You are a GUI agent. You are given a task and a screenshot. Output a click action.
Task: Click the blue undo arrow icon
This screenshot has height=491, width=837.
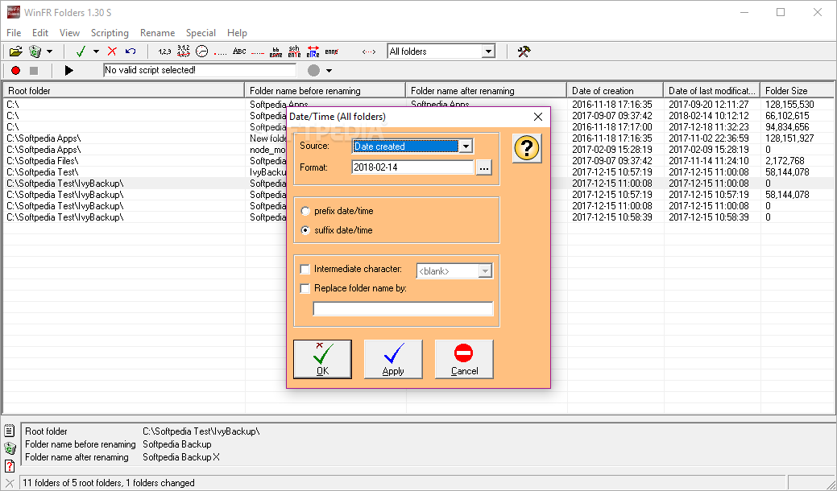[x=131, y=52]
